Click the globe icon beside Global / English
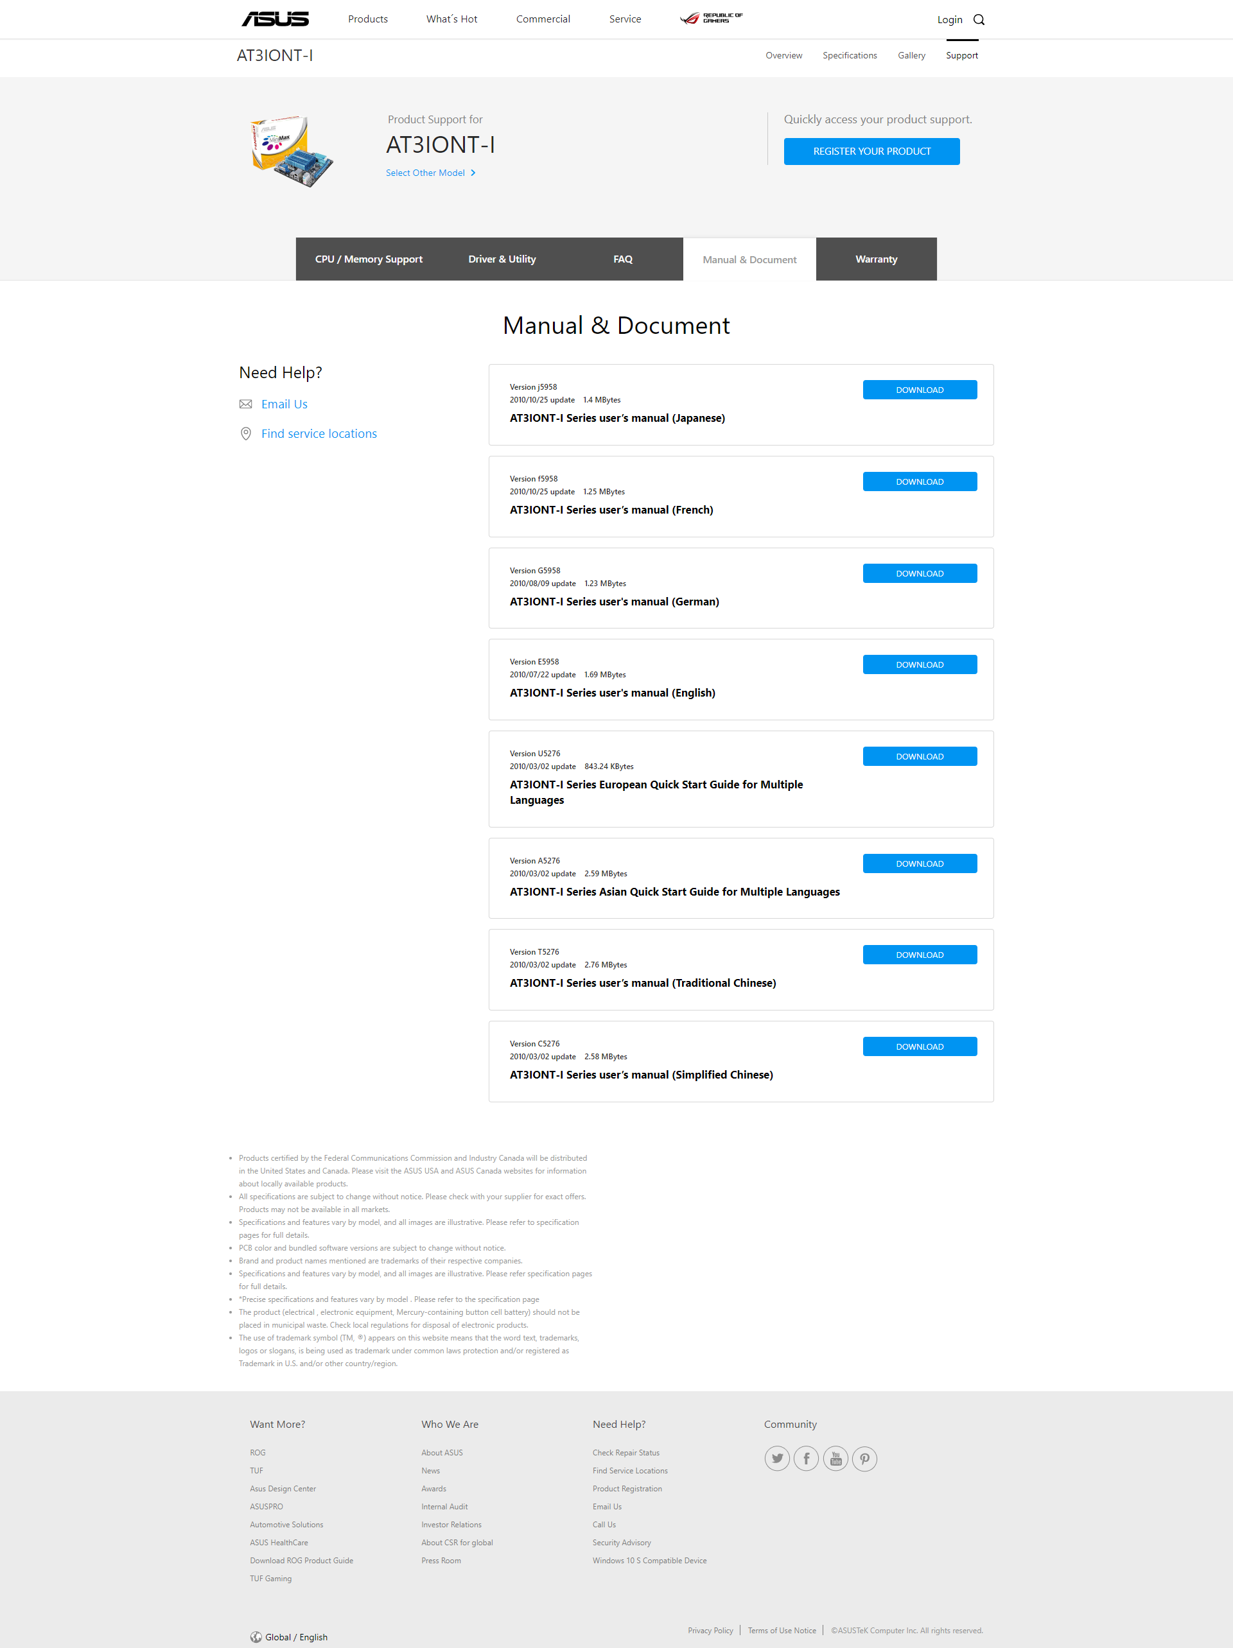The height and width of the screenshot is (1648, 1233). pyautogui.click(x=256, y=1637)
